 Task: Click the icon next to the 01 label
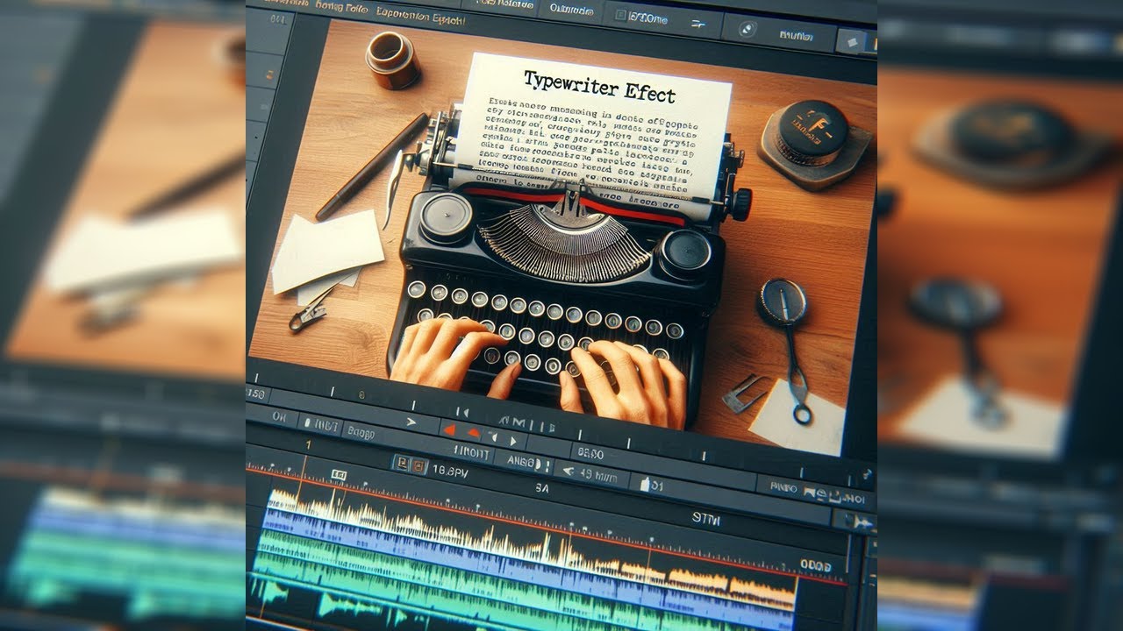[644, 484]
